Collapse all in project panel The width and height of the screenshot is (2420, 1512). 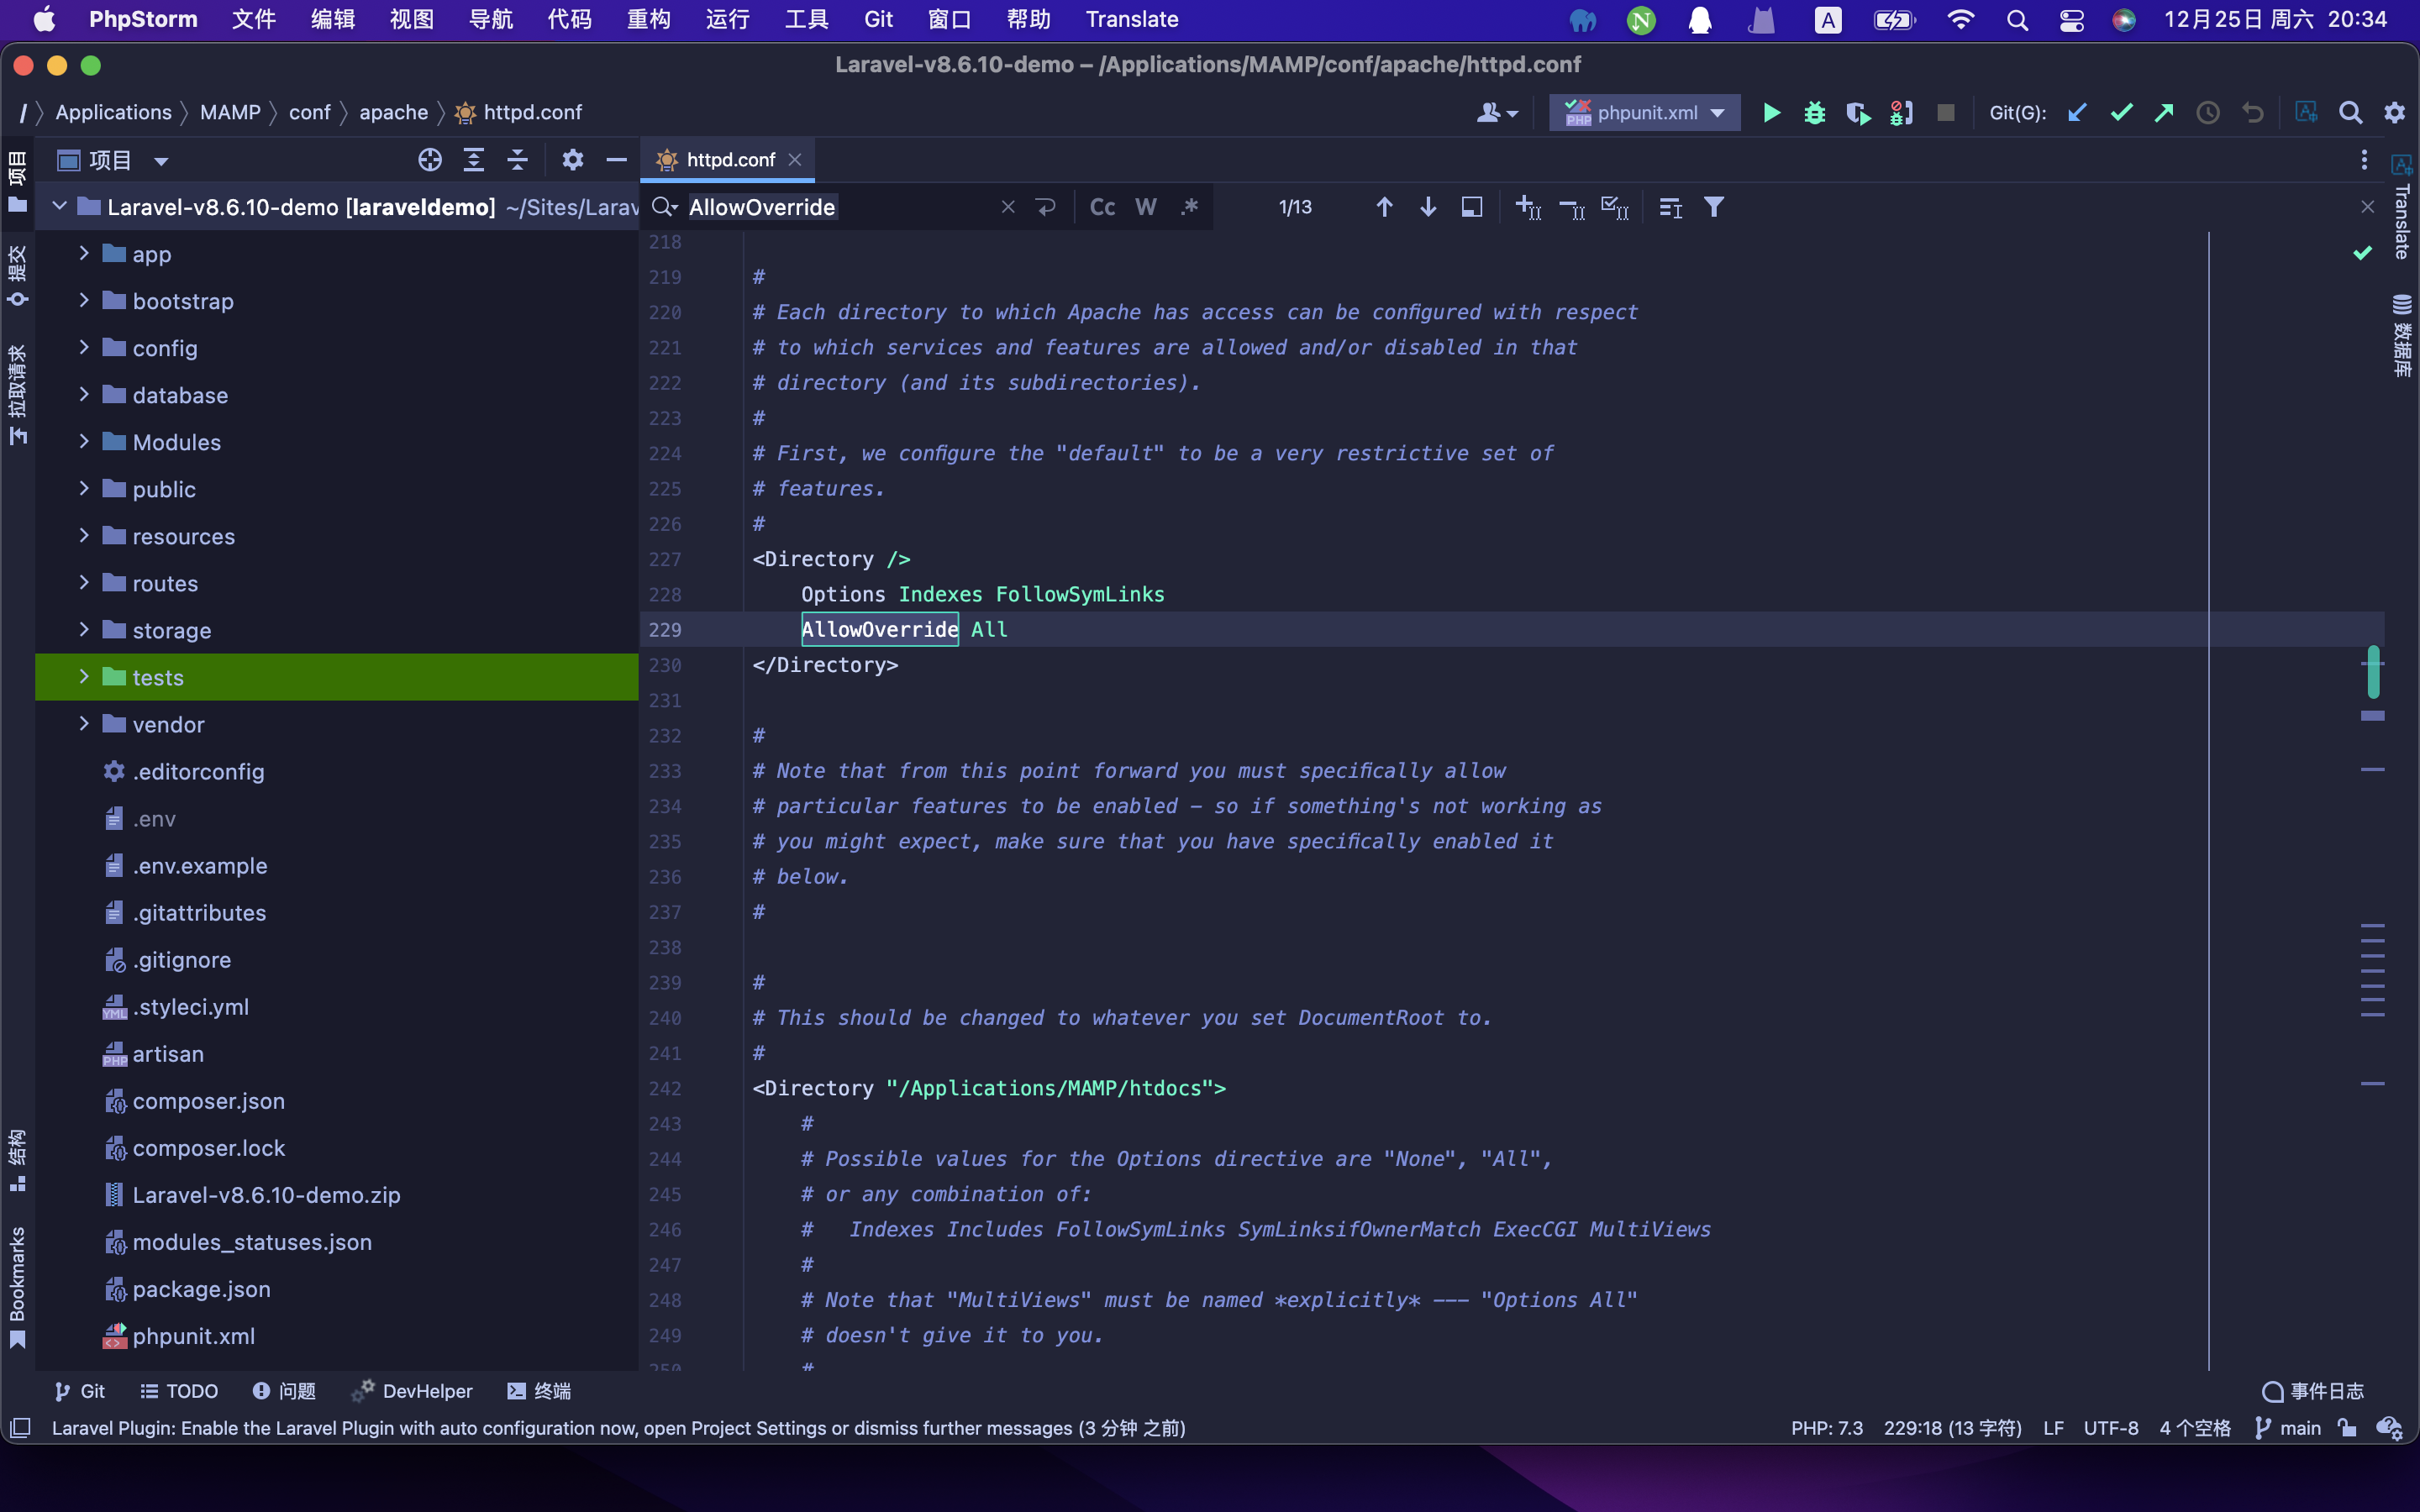517,160
